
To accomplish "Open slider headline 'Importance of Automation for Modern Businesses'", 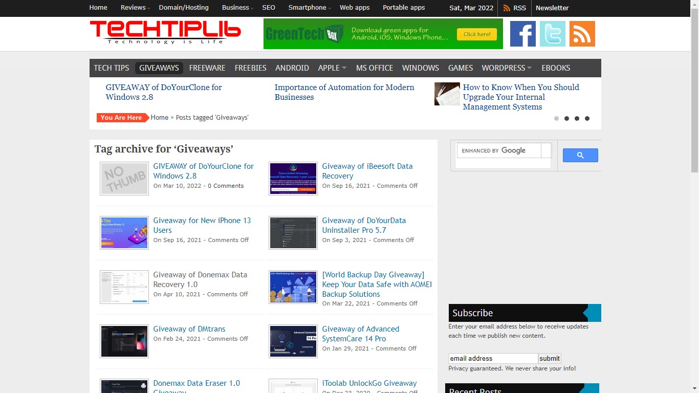I will tap(344, 92).
